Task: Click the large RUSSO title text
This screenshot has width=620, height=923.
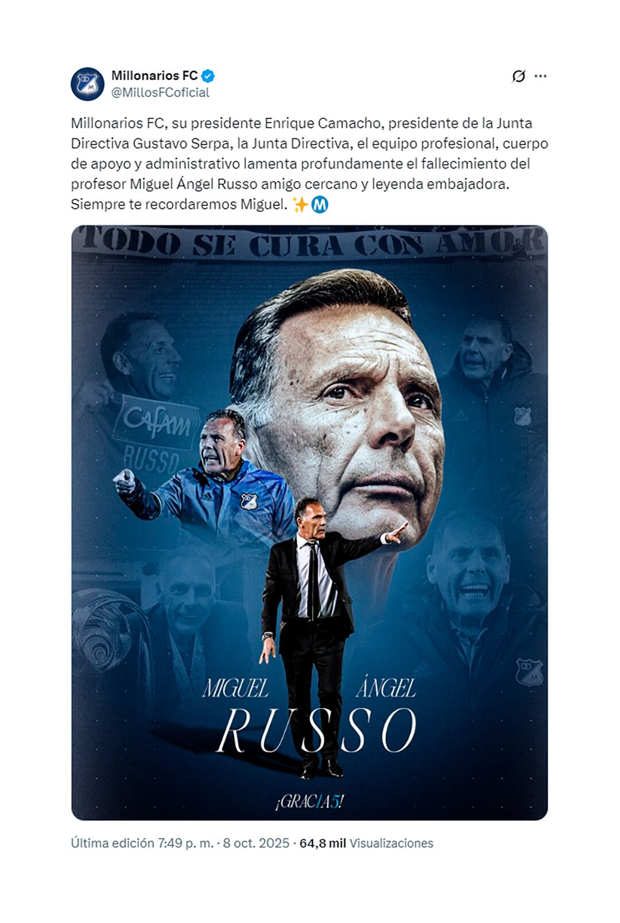Action: point(316,730)
